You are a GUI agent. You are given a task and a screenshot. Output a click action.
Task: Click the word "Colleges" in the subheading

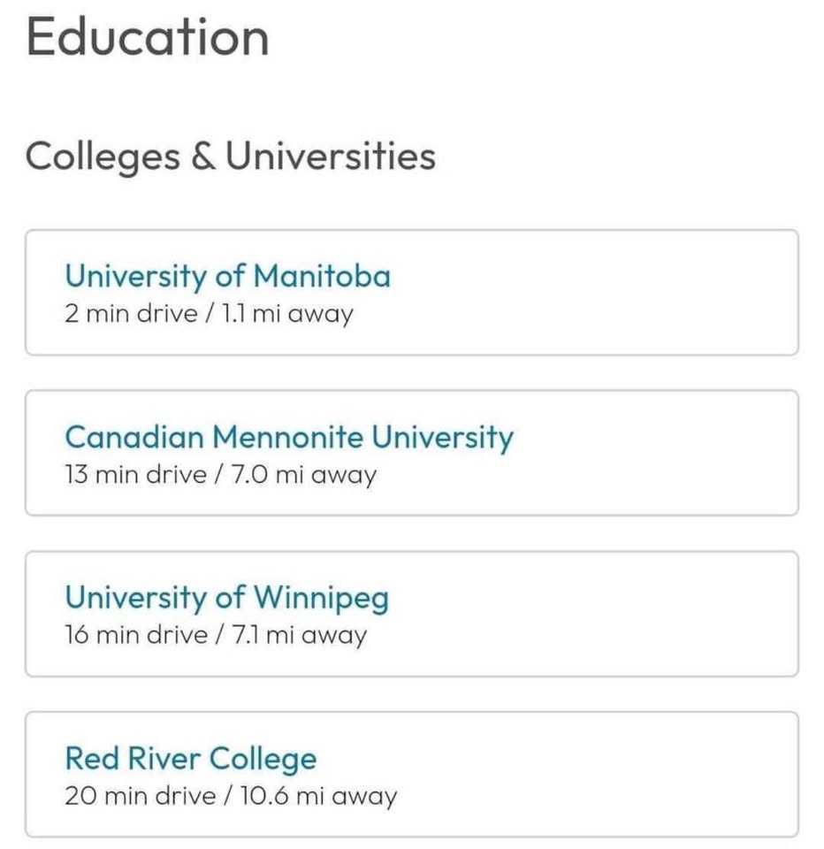point(99,157)
